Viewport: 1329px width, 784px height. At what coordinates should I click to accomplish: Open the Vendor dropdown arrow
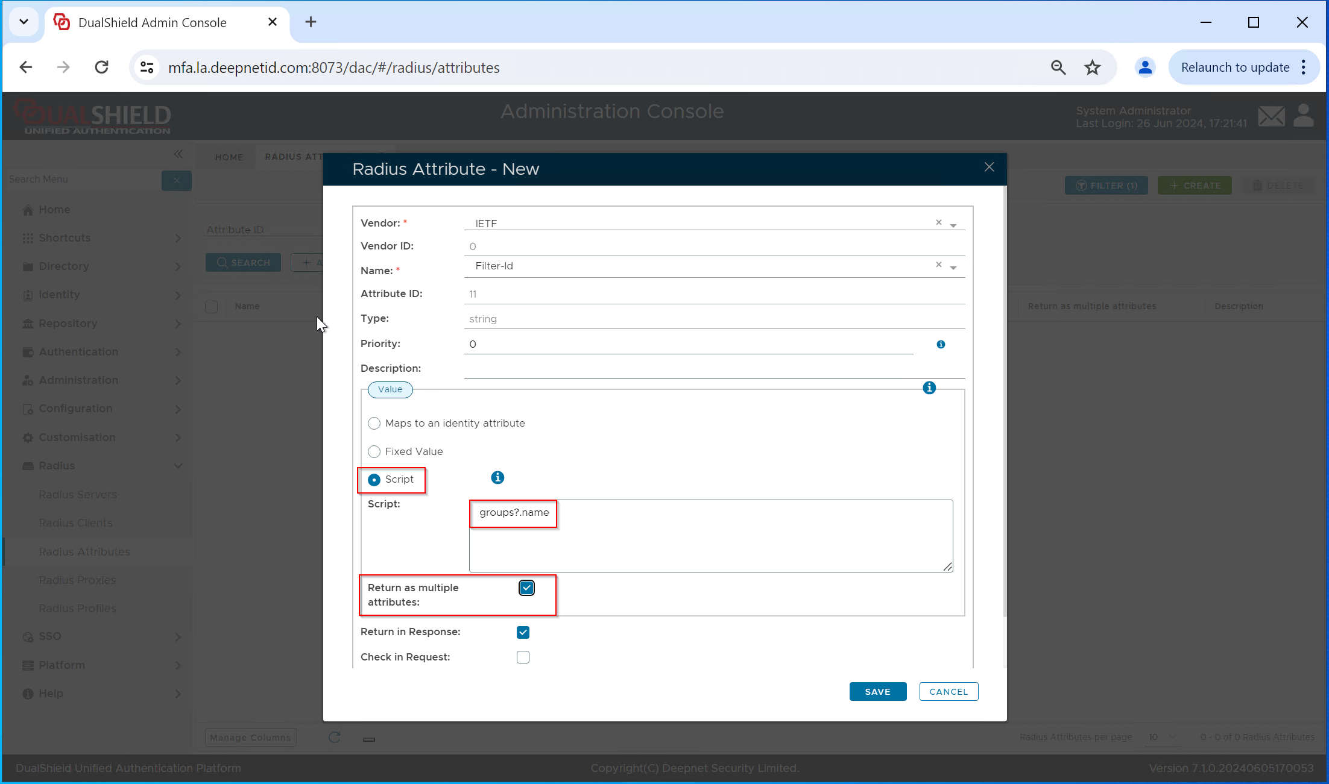click(x=953, y=225)
